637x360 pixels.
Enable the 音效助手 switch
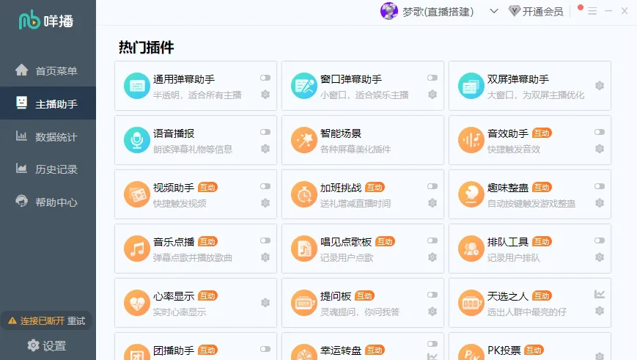point(599,132)
